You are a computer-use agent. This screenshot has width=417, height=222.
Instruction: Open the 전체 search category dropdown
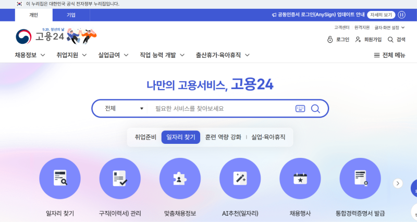[124, 108]
